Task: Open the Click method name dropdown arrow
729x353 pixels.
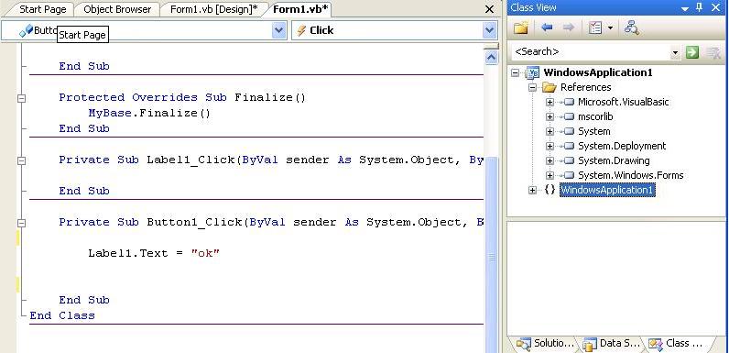Action: [x=489, y=31]
